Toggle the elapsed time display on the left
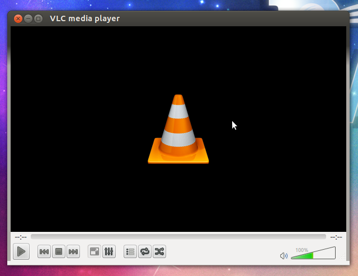 21,237
